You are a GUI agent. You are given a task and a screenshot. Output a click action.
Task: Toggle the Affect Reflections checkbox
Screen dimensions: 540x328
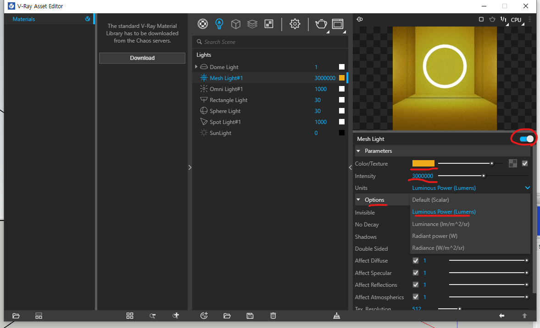[416, 285]
